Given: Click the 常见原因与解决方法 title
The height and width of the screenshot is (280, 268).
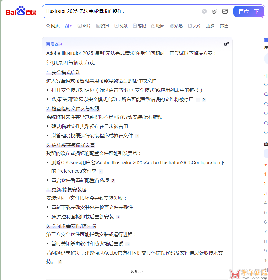Looking at the screenshot, I should 71,63.
